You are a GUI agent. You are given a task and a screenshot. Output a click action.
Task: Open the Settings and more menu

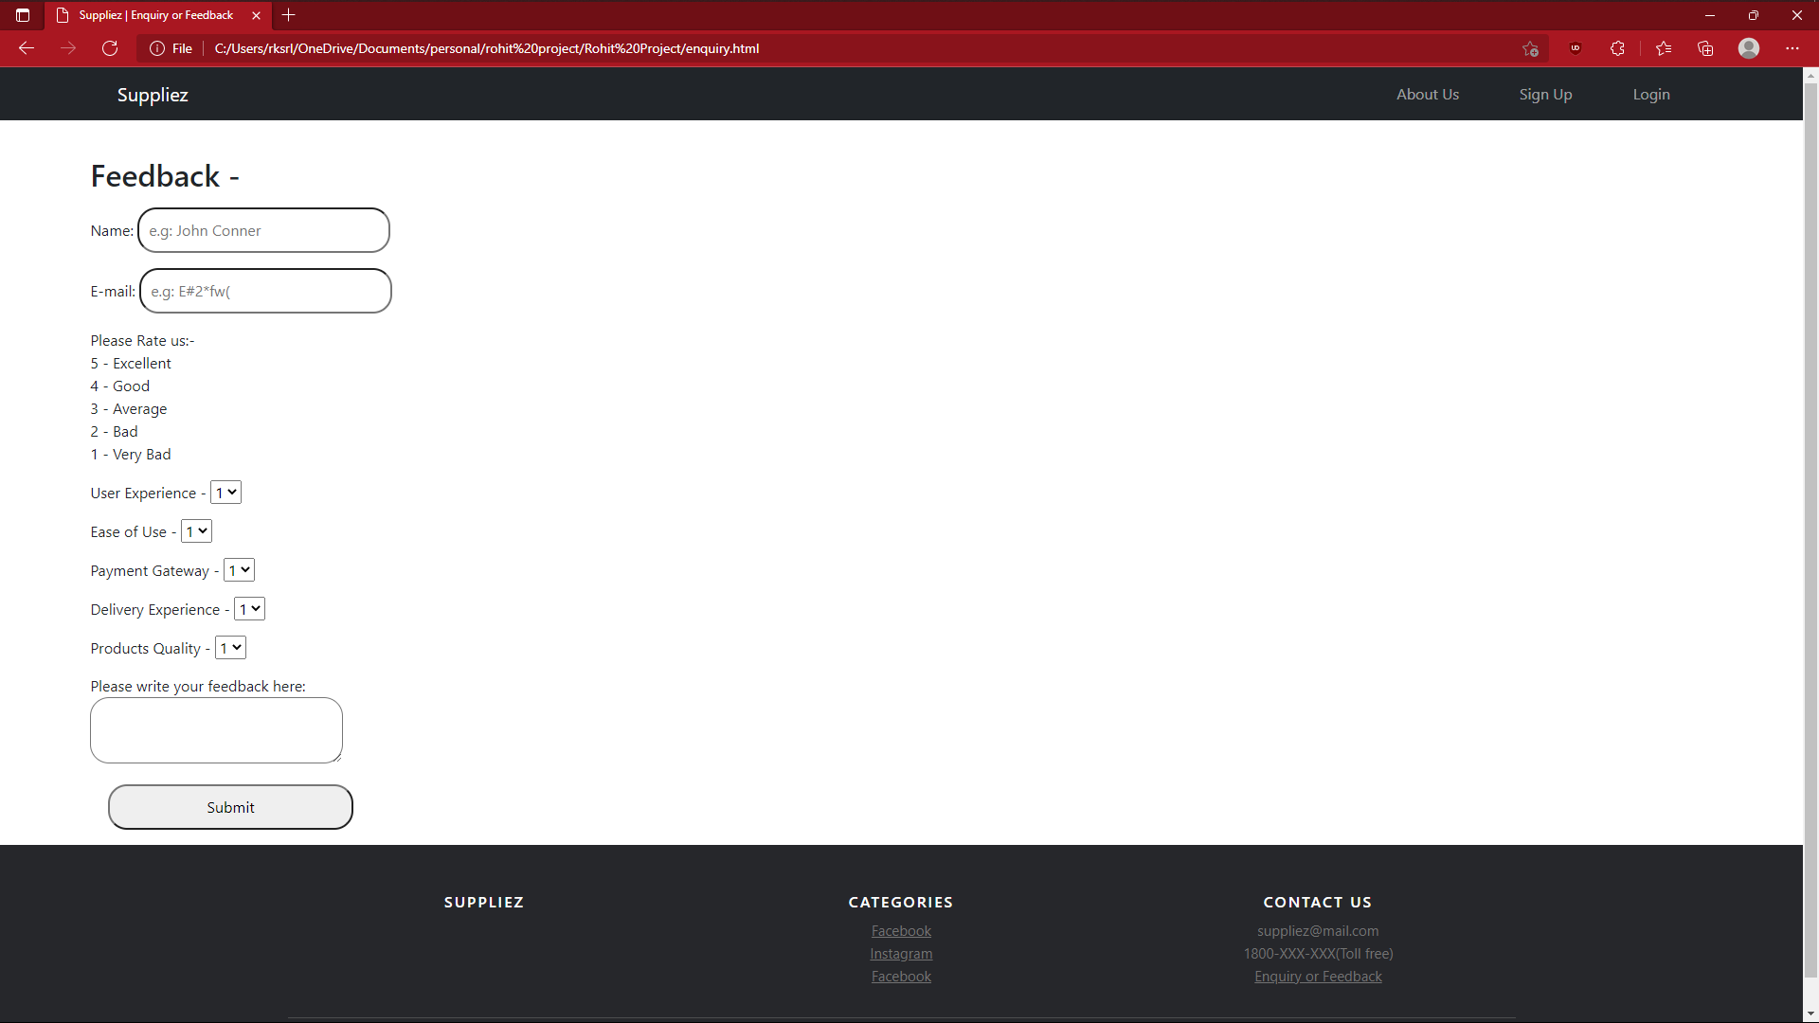[1792, 48]
